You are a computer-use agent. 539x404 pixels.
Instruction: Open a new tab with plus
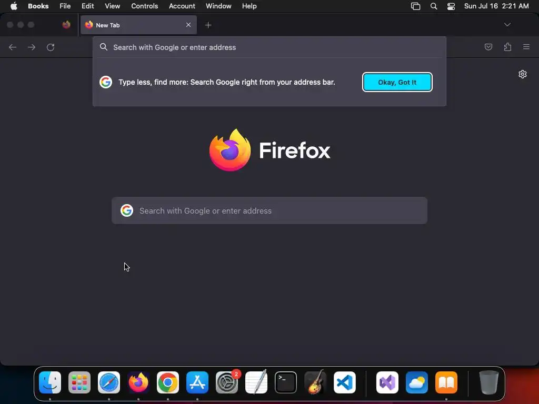pos(208,25)
